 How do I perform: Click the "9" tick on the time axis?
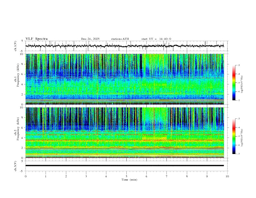coord(207,176)
